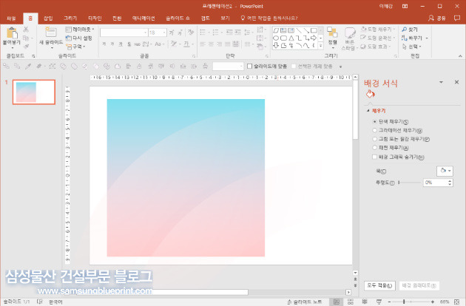Open 구역 (Section) dropdown
The width and height of the screenshot is (466, 306).
[75, 47]
